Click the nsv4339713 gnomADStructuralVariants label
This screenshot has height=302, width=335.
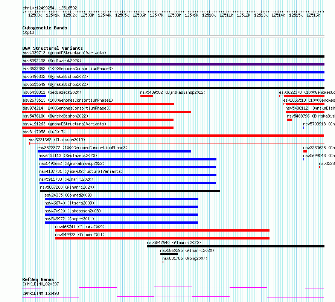(x=64, y=53)
